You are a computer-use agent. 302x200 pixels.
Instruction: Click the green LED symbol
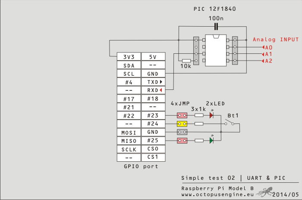click(x=211, y=141)
